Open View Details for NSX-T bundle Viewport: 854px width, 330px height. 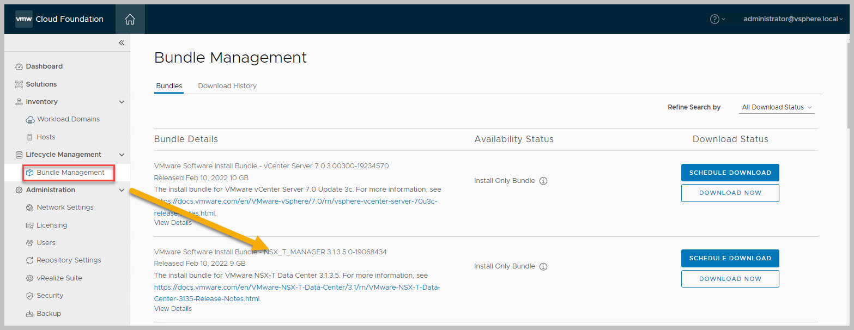click(x=173, y=309)
